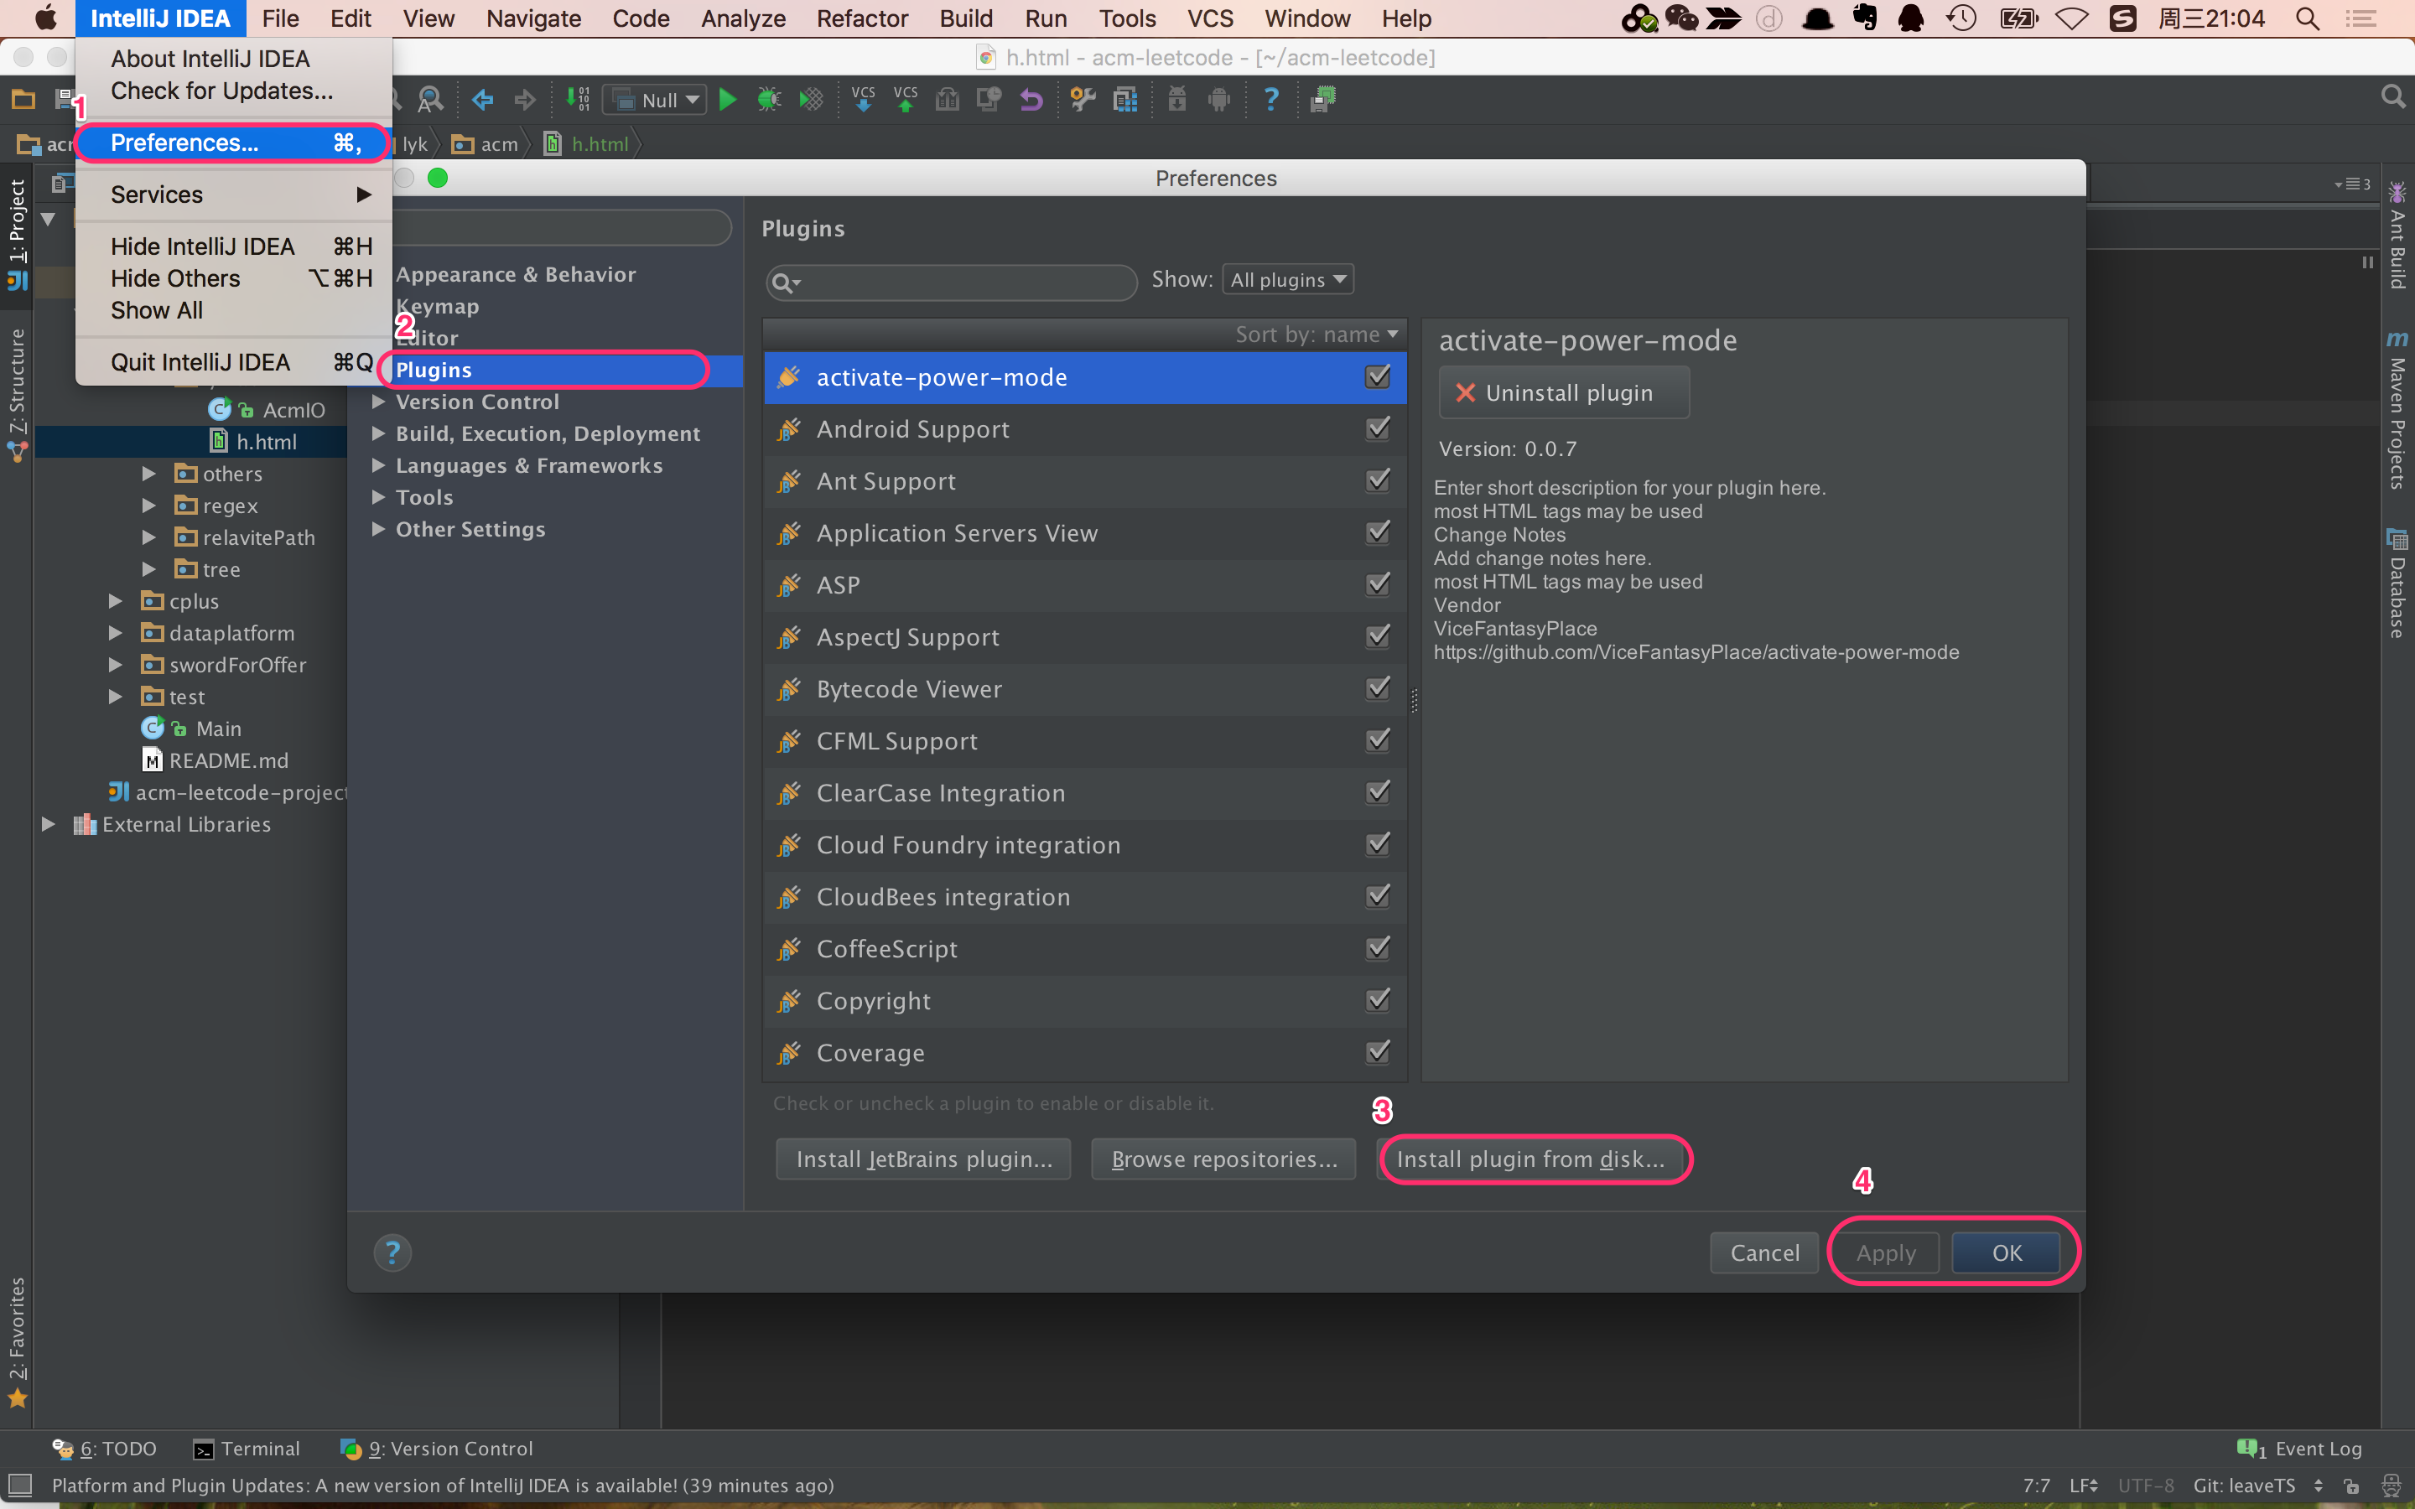2415x1509 pixels.
Task: Expand the Version Control settings node
Action: 379,402
